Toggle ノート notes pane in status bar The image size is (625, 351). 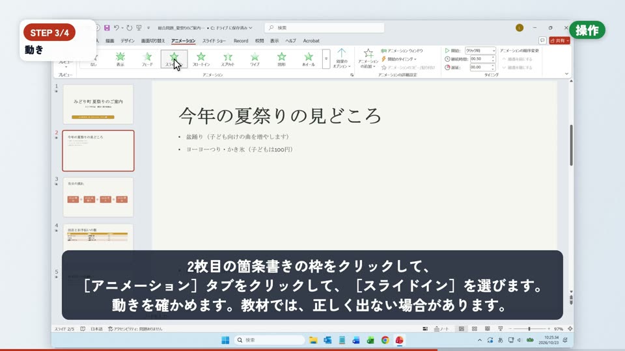pos(441,329)
